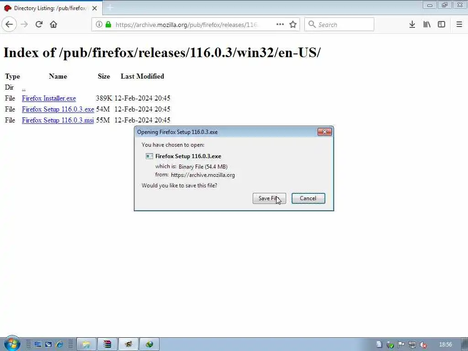Open network status tray icon
This screenshot has height=351, width=468.
412,345
